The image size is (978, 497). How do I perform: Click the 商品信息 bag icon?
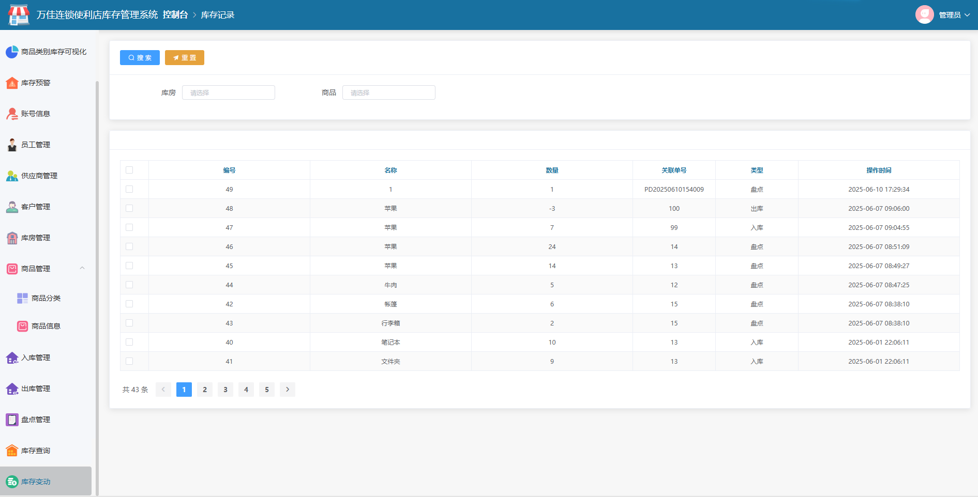click(22, 326)
